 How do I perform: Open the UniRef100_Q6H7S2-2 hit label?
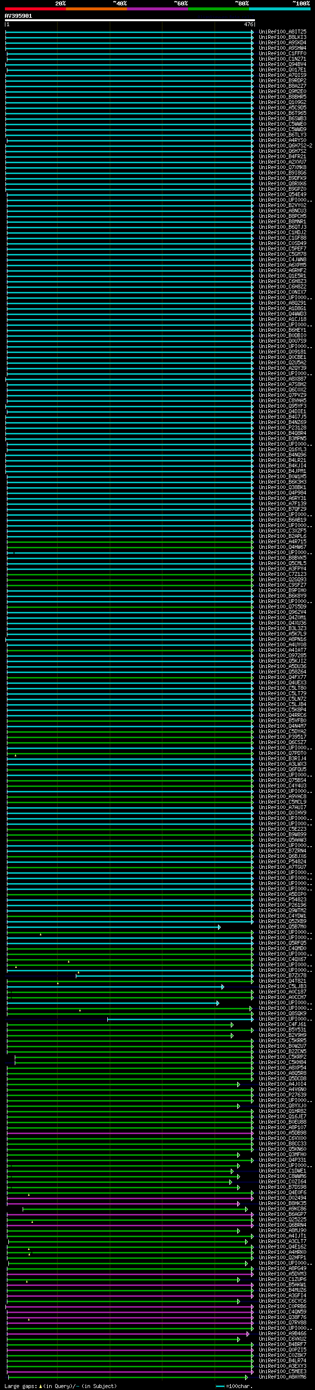[x=285, y=145]
